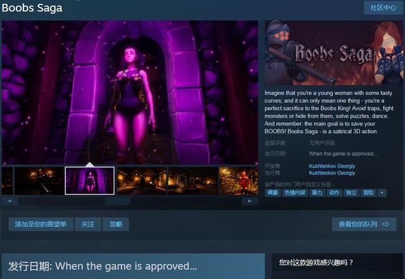Select the highlighted purple archway thumbnail
The image size is (405, 279).
click(x=90, y=181)
